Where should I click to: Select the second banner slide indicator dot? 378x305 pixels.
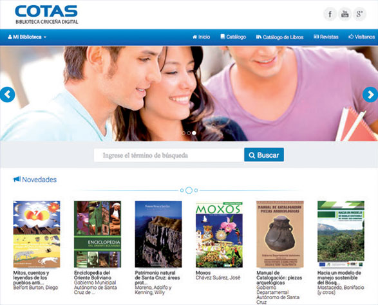tap(189, 133)
